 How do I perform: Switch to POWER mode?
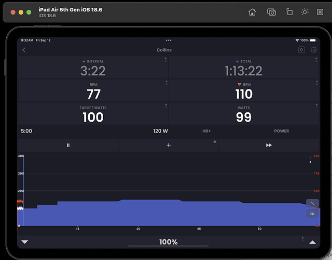tap(282, 131)
